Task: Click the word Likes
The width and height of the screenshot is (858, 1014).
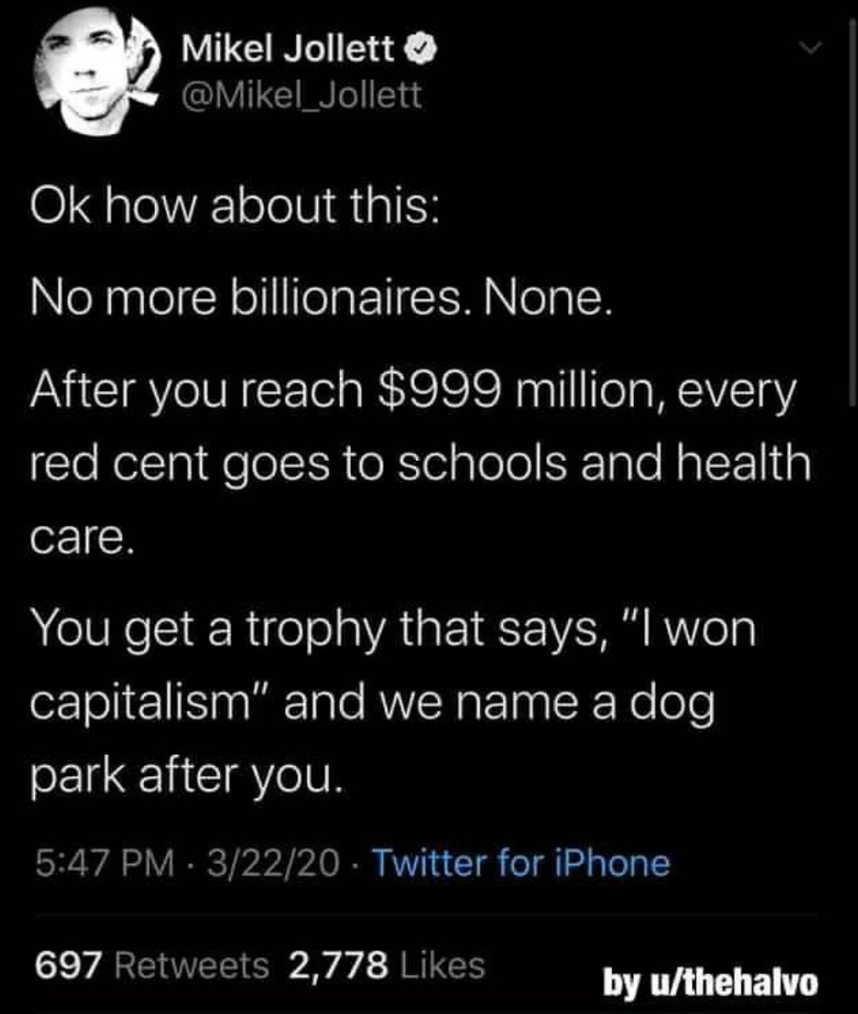Action: [443, 965]
